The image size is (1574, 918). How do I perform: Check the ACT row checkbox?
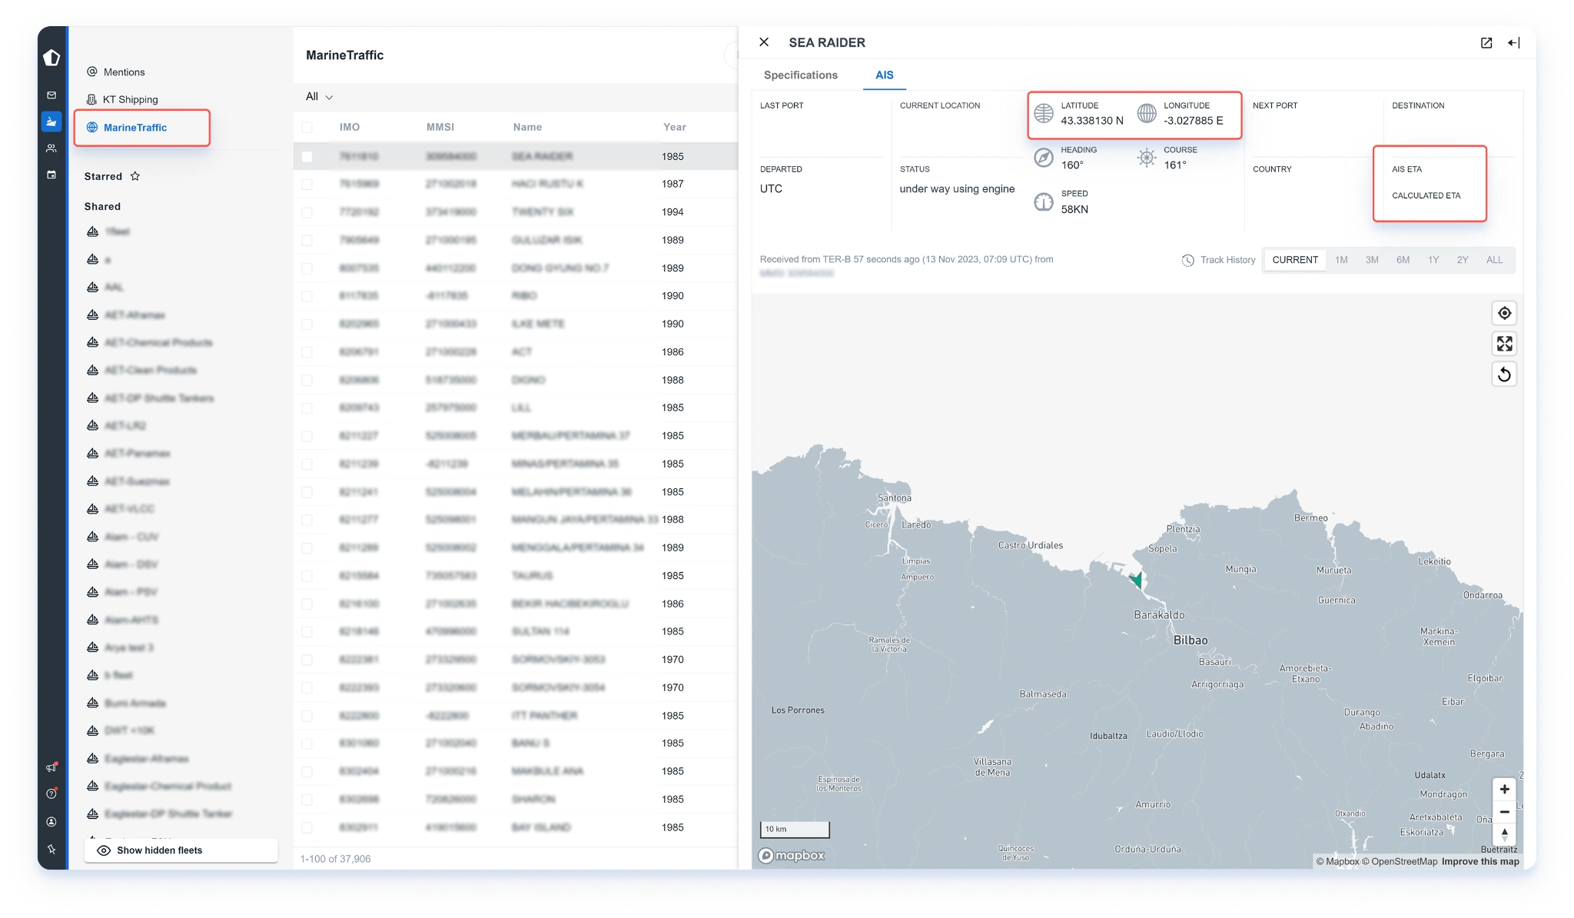point(307,352)
